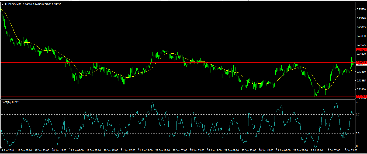Click the 27 Jun 23:00 time label
Viewport: 367px width, 154px height.
(x=249, y=150)
